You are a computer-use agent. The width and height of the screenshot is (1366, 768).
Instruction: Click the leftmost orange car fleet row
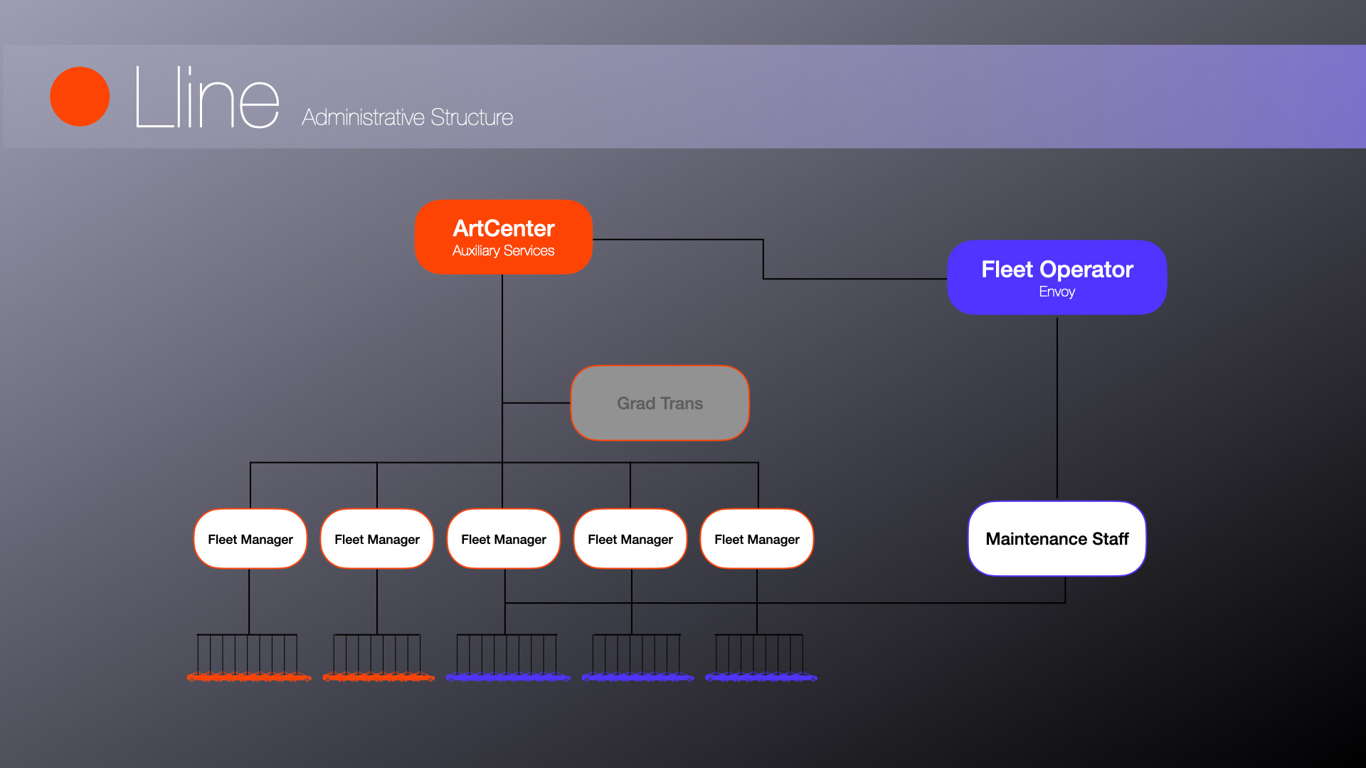[x=248, y=676]
